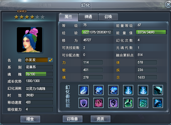Click the pet portrait thumbnail

pyautogui.click(x=29, y=40)
